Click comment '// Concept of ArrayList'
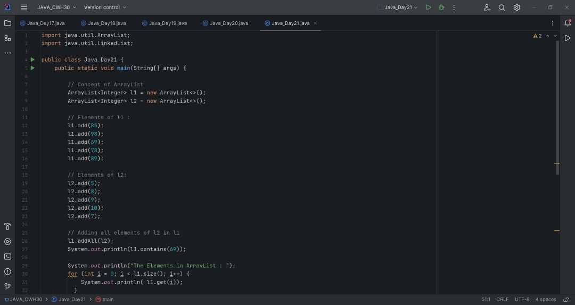The width and height of the screenshot is (575, 305). pyautogui.click(x=105, y=84)
